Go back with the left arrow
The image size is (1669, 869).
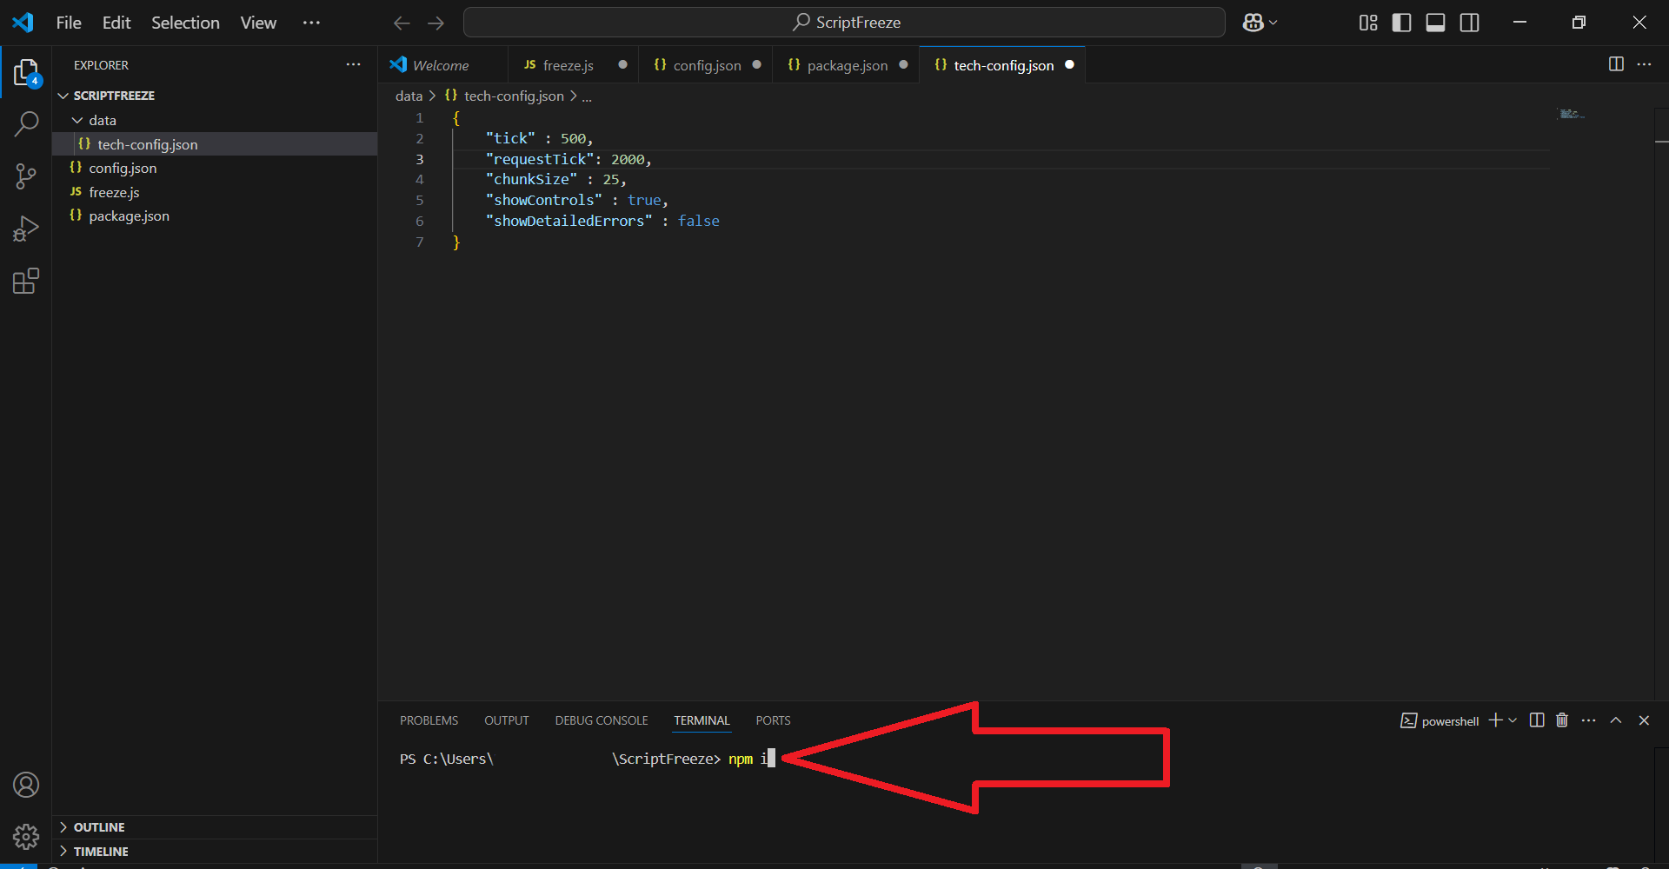point(402,23)
